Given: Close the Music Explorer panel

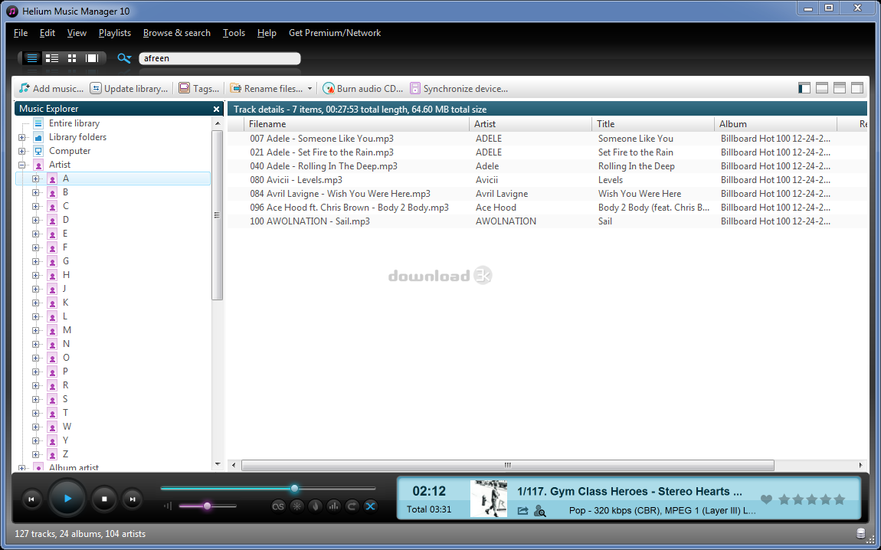Looking at the screenshot, I should 216,109.
